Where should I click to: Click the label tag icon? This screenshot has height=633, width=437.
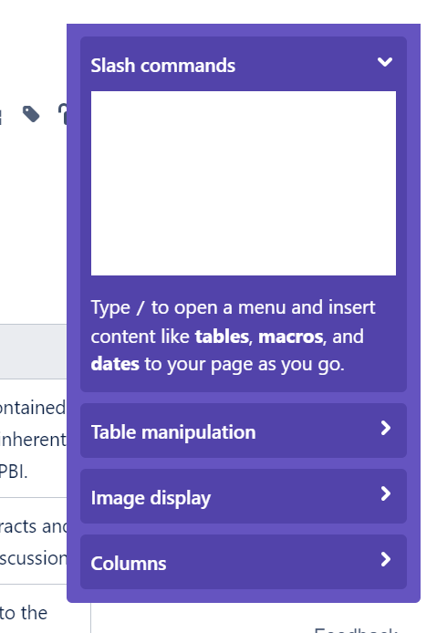(31, 114)
